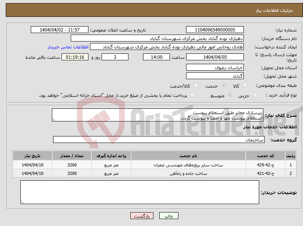Click the اطلاعات خدمات مورد نیاز heading
The height and width of the screenshot is (226, 303).
coord(270,127)
